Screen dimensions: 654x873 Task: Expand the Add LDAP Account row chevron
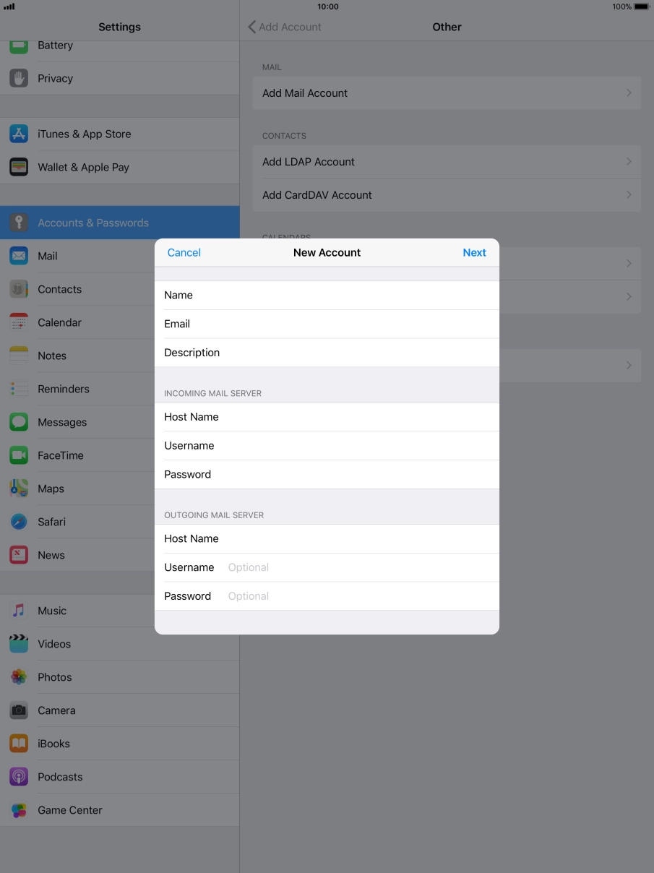point(628,161)
